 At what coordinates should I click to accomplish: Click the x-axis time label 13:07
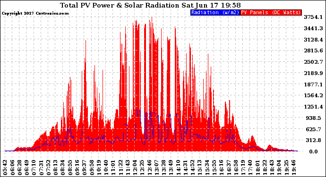point(156,168)
